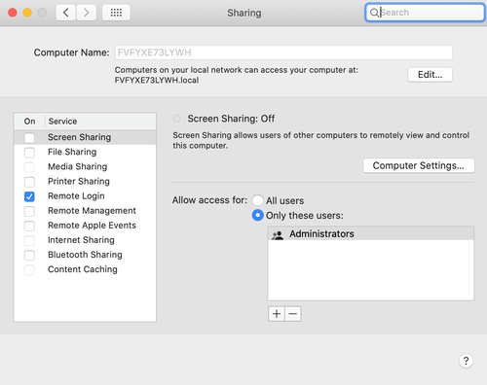This screenshot has height=385, width=487.
Task: Select the Internet Sharing service row
Action: [85, 240]
